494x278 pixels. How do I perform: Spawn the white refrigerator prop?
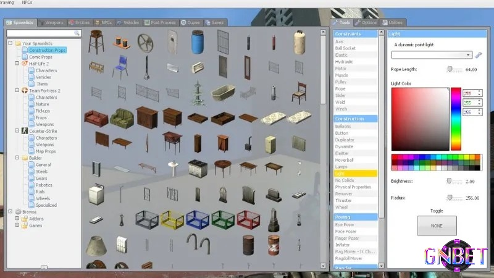tap(270, 145)
